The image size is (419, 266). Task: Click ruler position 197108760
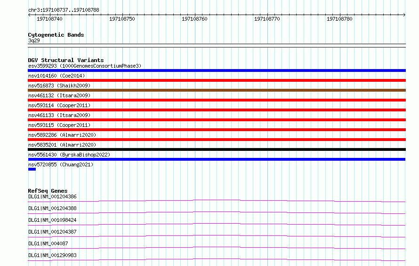pyautogui.click(x=194, y=19)
